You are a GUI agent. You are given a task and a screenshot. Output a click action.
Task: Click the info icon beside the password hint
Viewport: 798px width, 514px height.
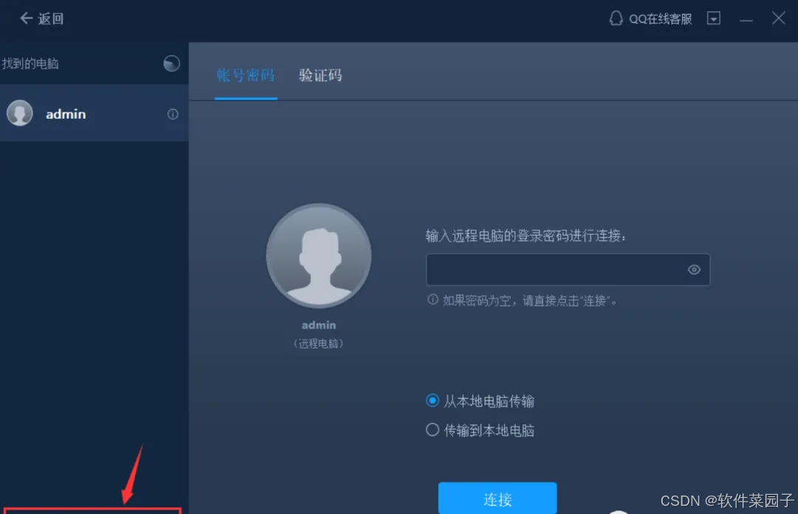coord(432,300)
